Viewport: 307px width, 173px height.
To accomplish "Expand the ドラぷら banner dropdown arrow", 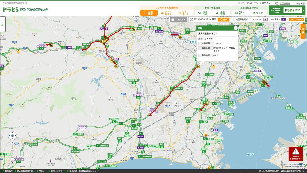I will tap(303, 11).
